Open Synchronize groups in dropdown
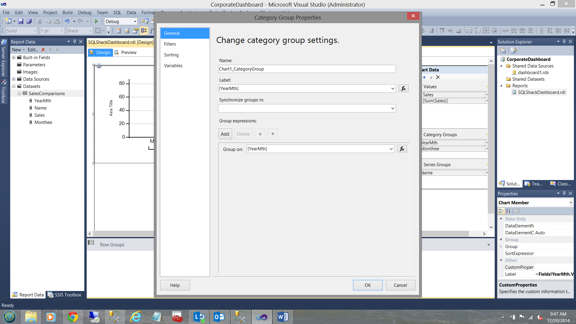This screenshot has height=324, width=576. coord(393,108)
